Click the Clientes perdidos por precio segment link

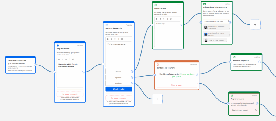pyautogui.click(x=179, y=75)
